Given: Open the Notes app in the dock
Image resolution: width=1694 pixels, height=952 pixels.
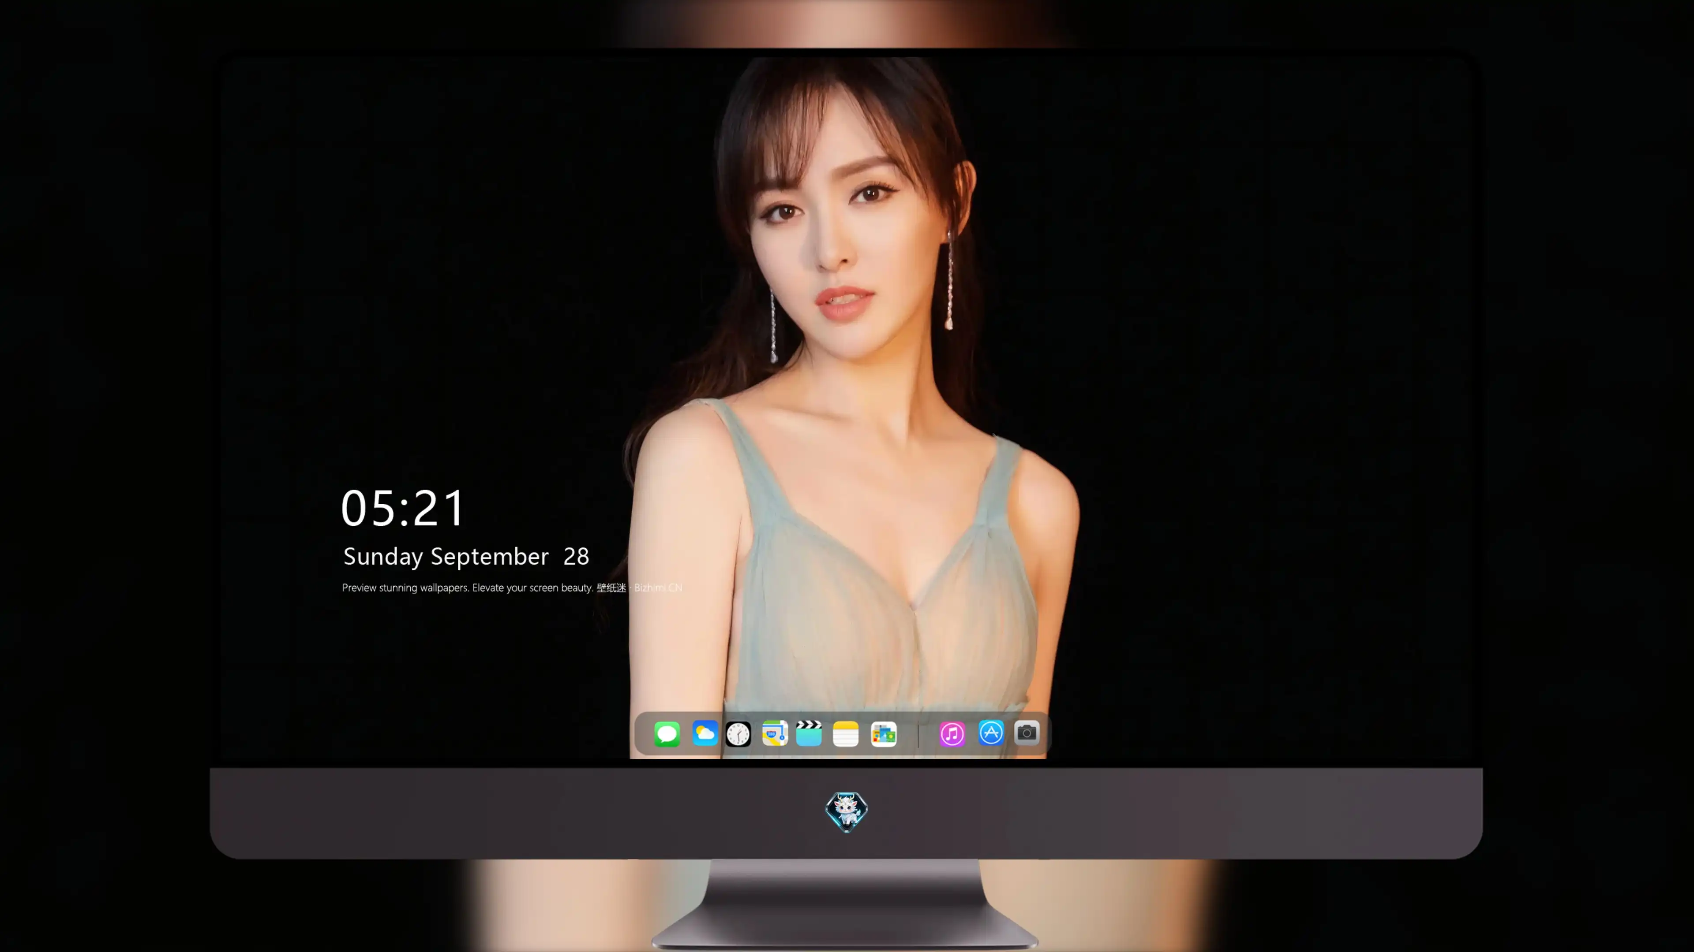Looking at the screenshot, I should [x=846, y=734].
